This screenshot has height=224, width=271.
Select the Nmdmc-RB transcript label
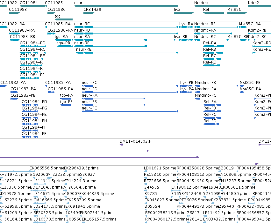coord(205,24)
